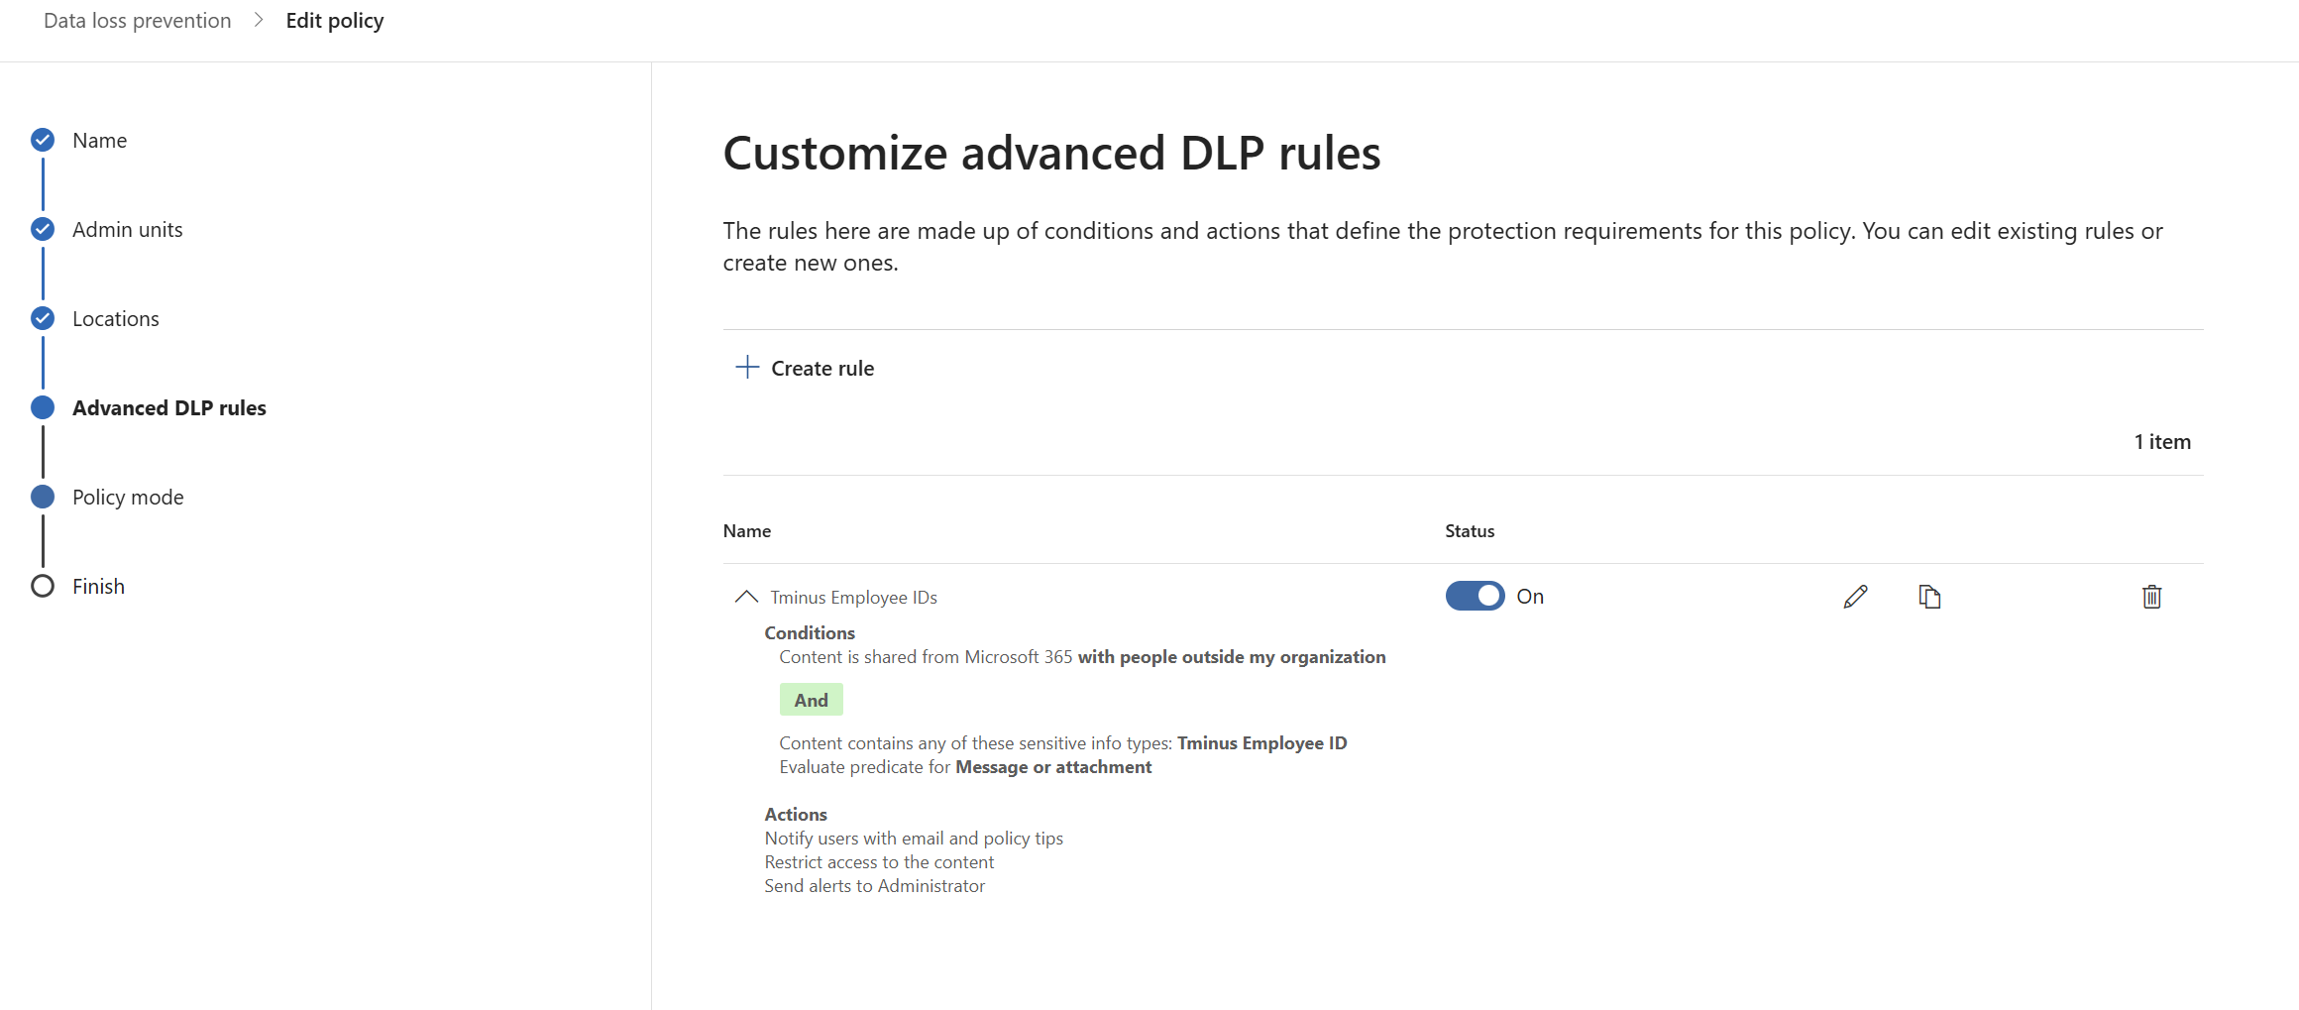Viewport: 2299px width, 1010px height.
Task: Click the Status column header
Action: point(1469,531)
